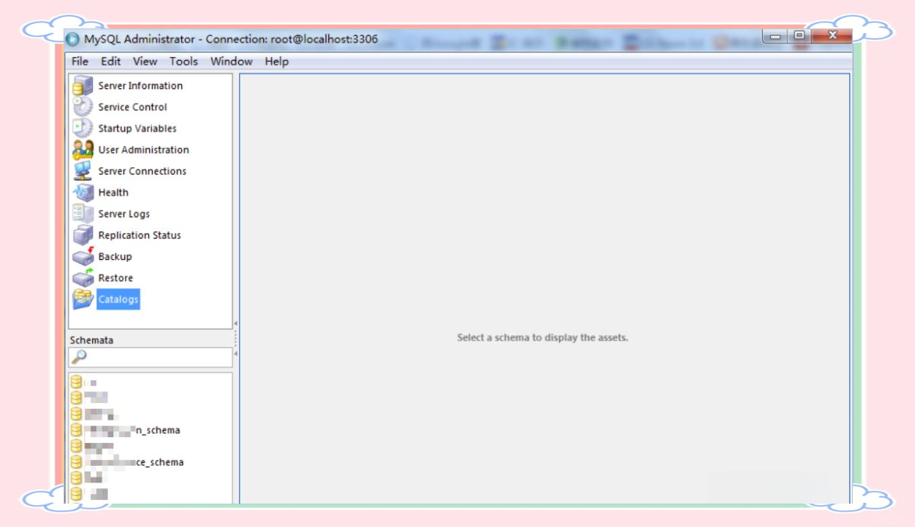This screenshot has height=527, width=915.
Task: Select the Restore label
Action: pos(115,277)
